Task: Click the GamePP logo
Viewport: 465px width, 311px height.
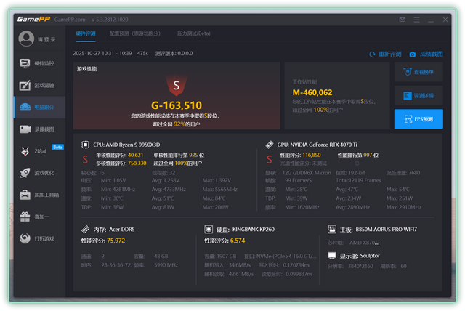Action: 33,20
